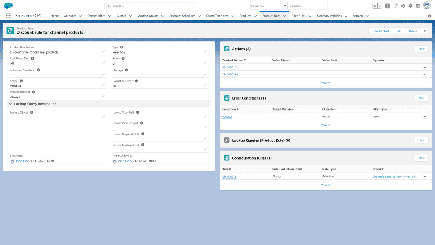
Task: Edit Product Rule Name with pencil icon
Action: tap(103, 51)
